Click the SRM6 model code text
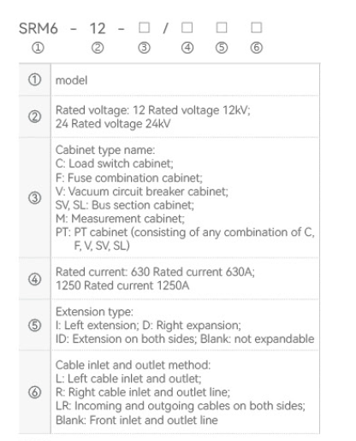The height and width of the screenshot is (441, 356). (x=39, y=28)
